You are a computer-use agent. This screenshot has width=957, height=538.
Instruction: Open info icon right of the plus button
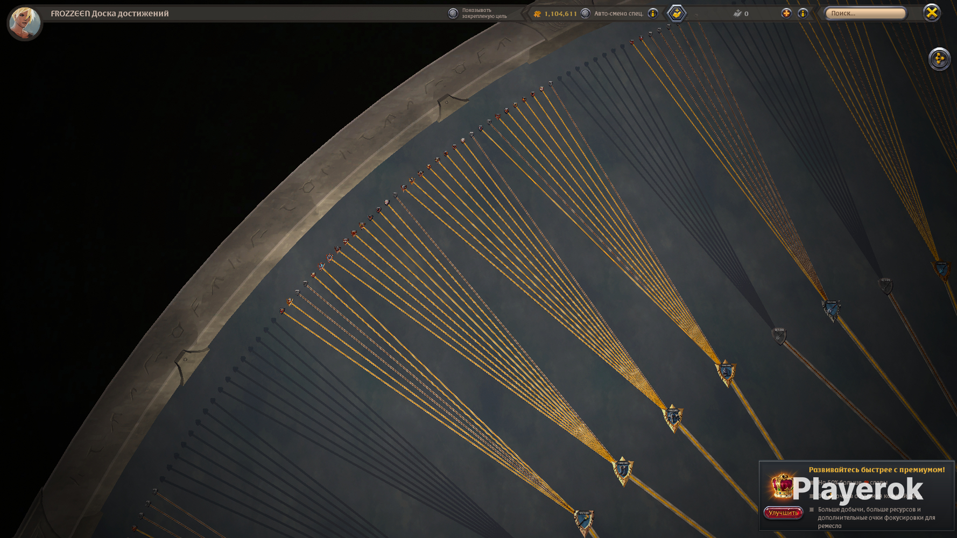click(803, 13)
